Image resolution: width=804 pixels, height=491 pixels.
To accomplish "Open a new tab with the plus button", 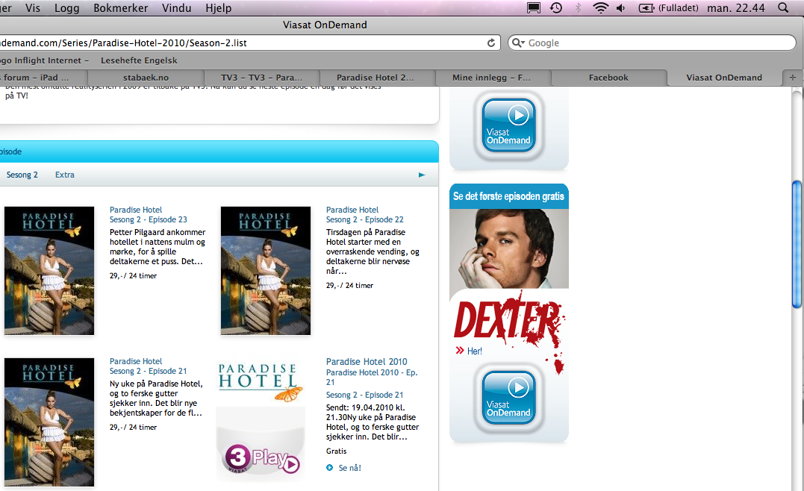I will 792,78.
